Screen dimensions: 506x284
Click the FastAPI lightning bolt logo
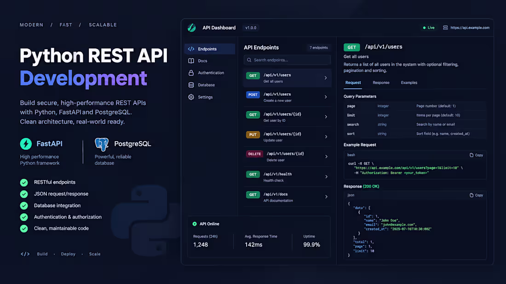(x=26, y=144)
